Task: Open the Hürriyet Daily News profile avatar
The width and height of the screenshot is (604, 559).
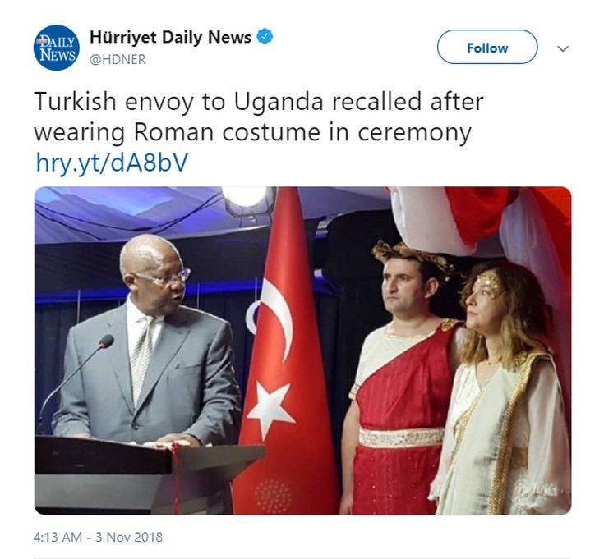Action: [56, 48]
